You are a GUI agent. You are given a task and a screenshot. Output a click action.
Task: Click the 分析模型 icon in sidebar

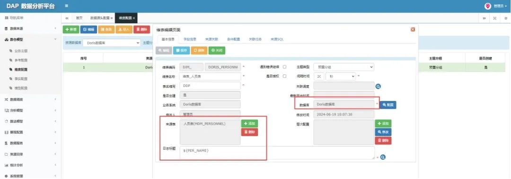[7, 110]
